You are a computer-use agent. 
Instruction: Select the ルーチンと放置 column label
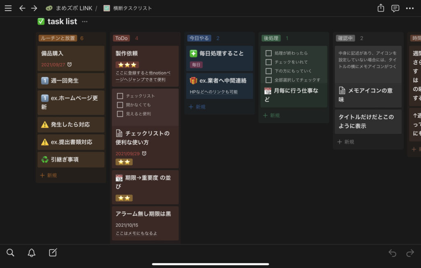pyautogui.click(x=58, y=38)
